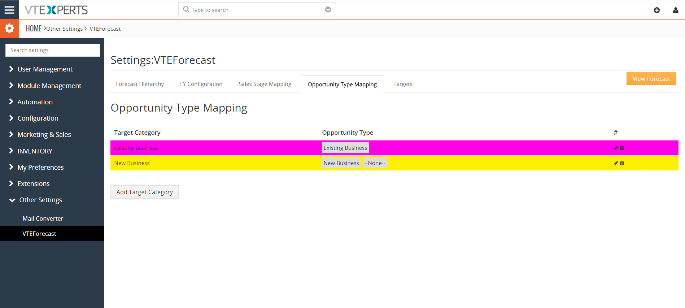Click the Target Category column header
685x308 pixels.
point(137,133)
